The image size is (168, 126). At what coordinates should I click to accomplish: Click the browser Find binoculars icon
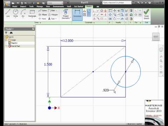11,33
